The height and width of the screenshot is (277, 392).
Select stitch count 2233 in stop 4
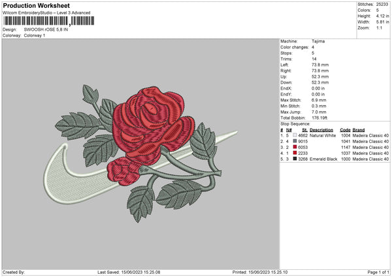[302, 154]
